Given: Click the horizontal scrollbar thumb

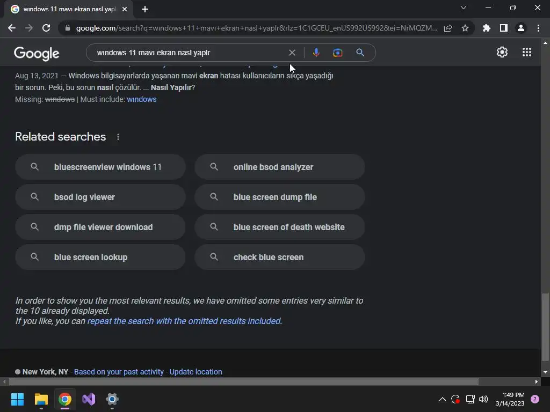Looking at the screenshot, I should pos(243,381).
